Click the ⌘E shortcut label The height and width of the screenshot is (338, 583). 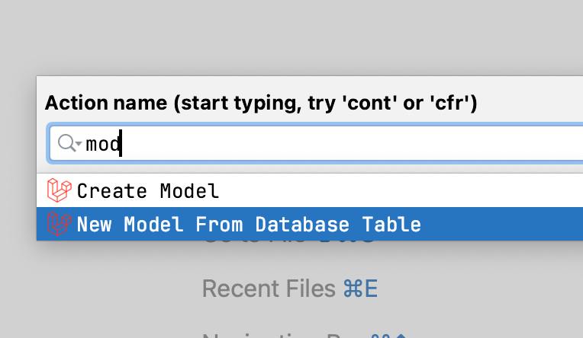click(x=360, y=289)
